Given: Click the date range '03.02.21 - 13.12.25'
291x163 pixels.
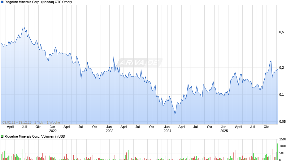Looking at the screenshot, I should click(17, 122).
